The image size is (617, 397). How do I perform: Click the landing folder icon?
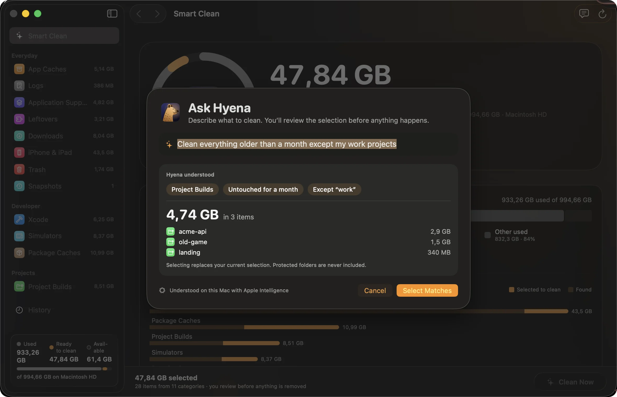170,252
